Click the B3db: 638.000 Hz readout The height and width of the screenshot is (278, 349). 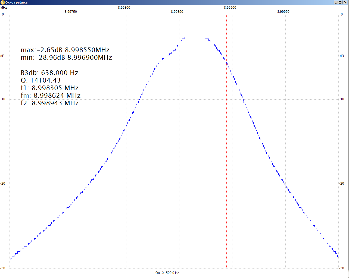(x=49, y=73)
